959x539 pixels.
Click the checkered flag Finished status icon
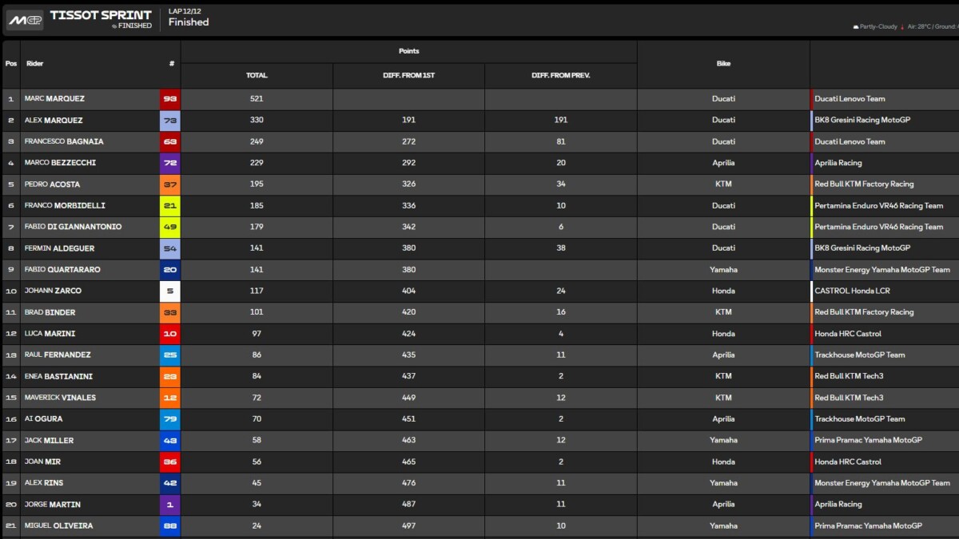tap(114, 26)
